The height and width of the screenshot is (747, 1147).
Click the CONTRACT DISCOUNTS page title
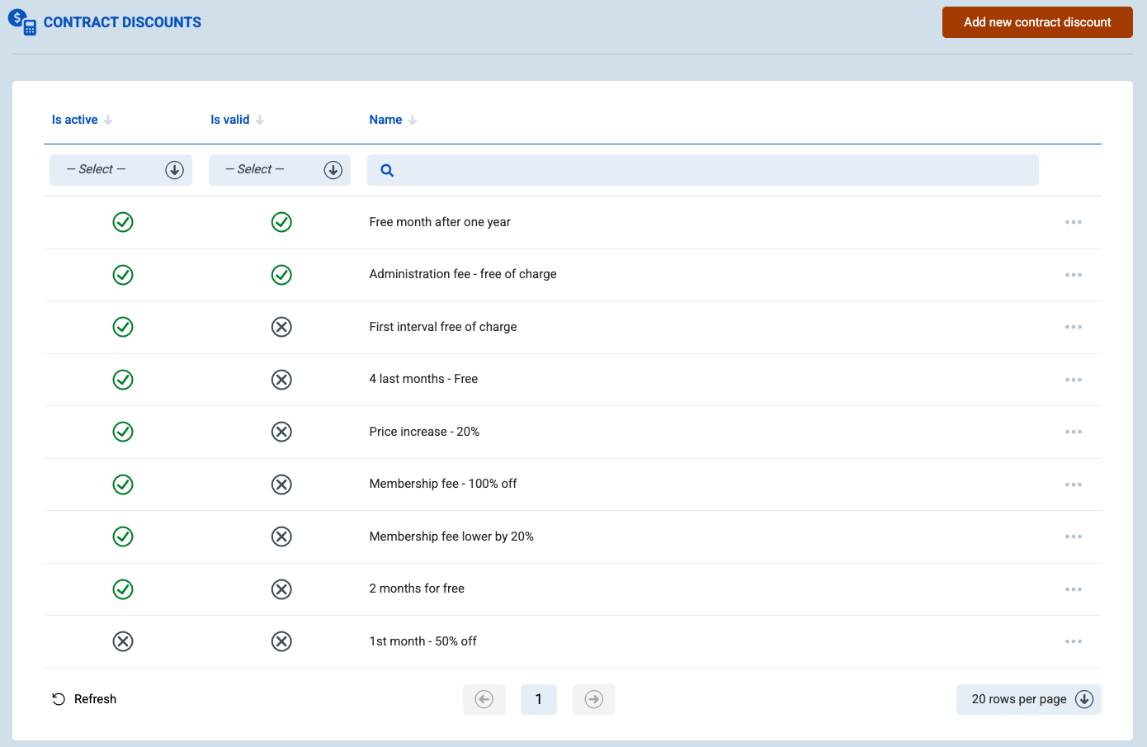point(122,22)
